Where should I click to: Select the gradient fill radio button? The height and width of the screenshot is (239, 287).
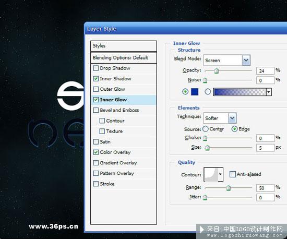[208, 91]
